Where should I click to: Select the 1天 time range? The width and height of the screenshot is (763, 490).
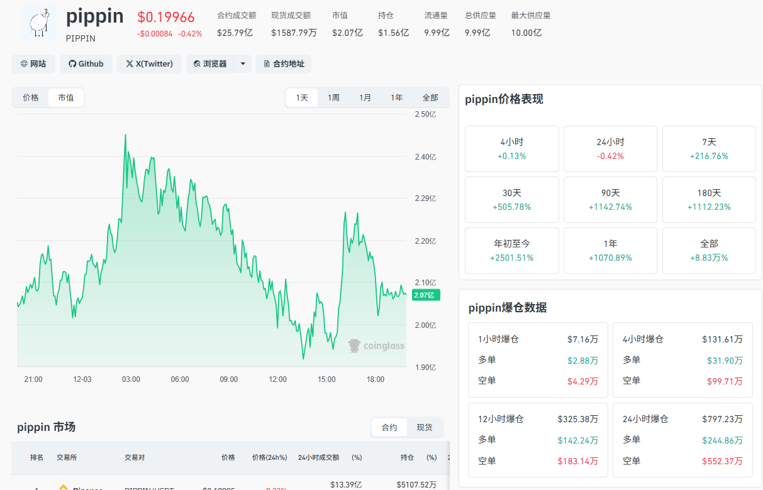302,97
